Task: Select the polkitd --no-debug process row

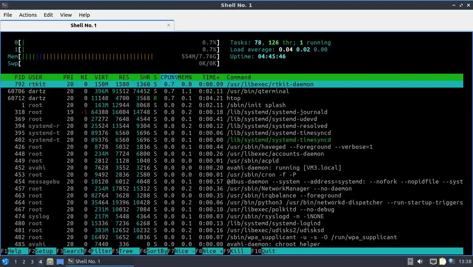Action: coord(232,209)
